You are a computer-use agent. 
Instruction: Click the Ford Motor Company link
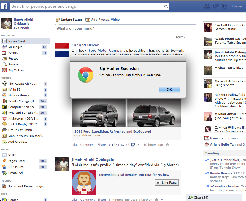(107, 50)
